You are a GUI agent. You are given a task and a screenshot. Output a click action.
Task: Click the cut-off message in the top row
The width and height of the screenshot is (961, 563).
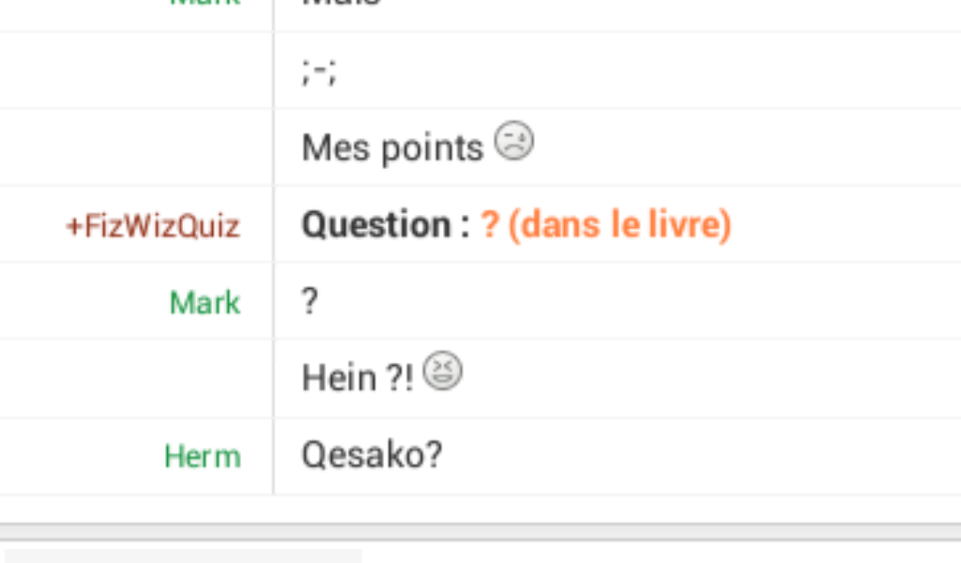342,4
